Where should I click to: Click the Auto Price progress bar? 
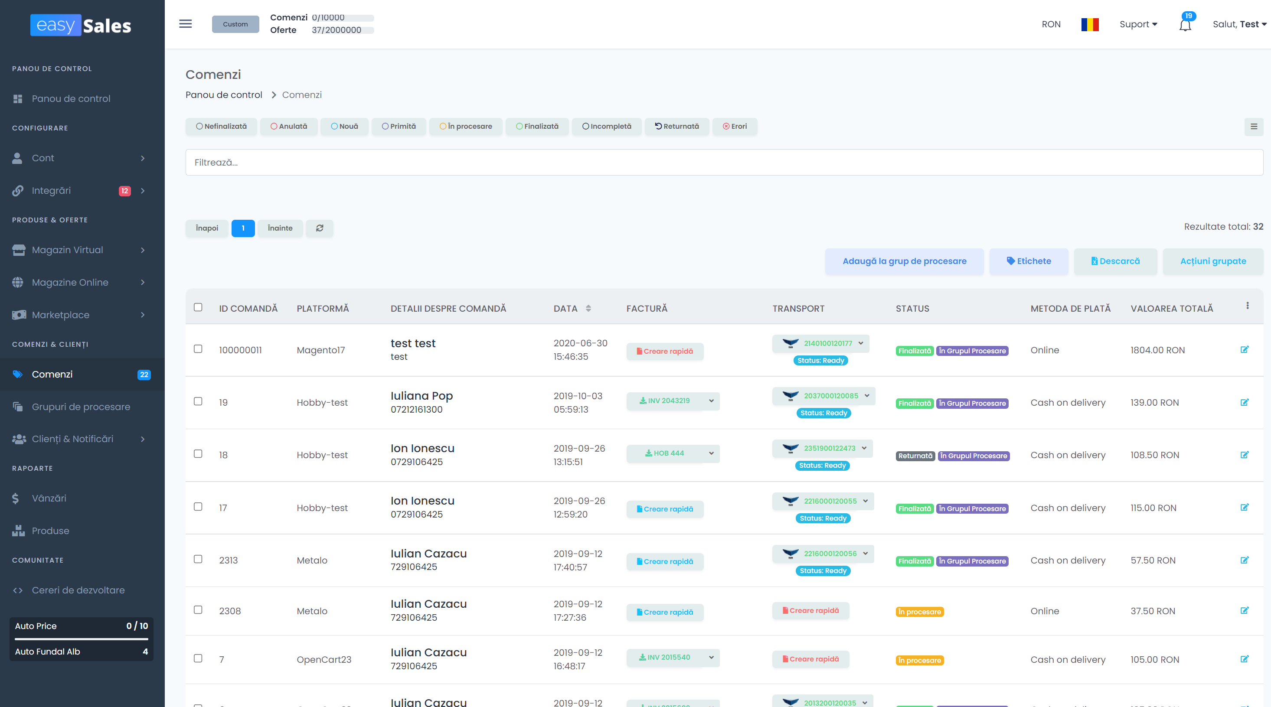click(81, 639)
